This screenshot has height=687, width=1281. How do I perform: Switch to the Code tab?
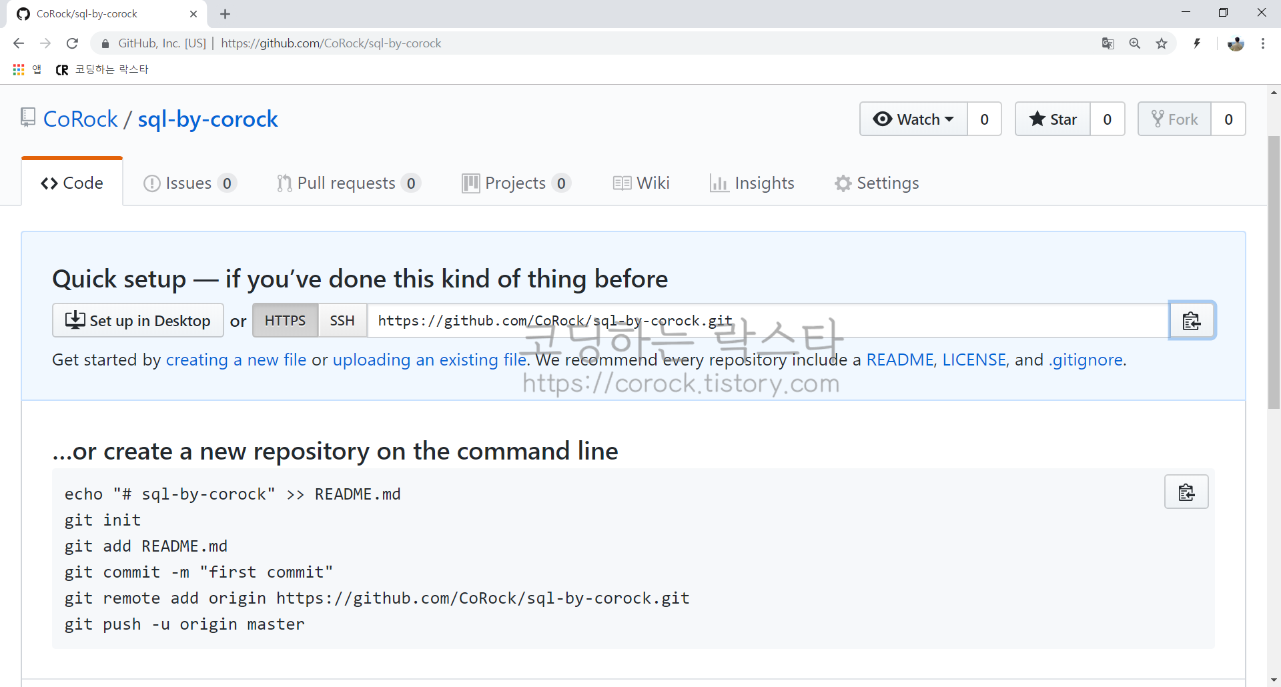coord(72,183)
